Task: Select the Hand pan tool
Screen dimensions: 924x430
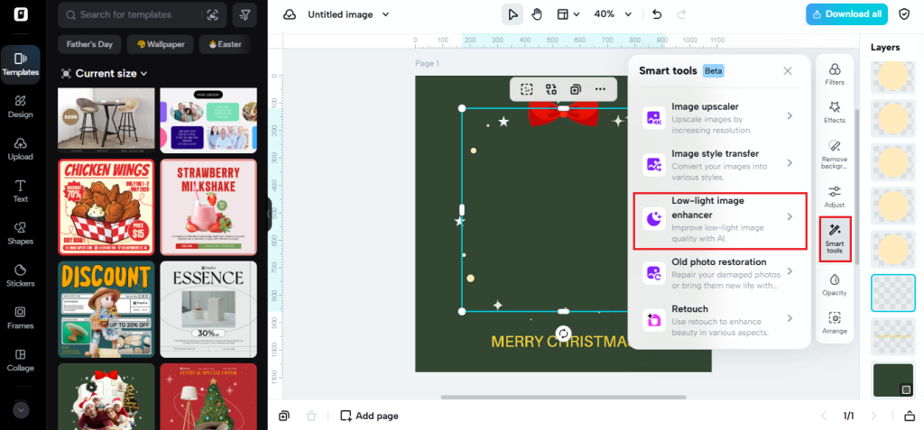Action: point(537,14)
